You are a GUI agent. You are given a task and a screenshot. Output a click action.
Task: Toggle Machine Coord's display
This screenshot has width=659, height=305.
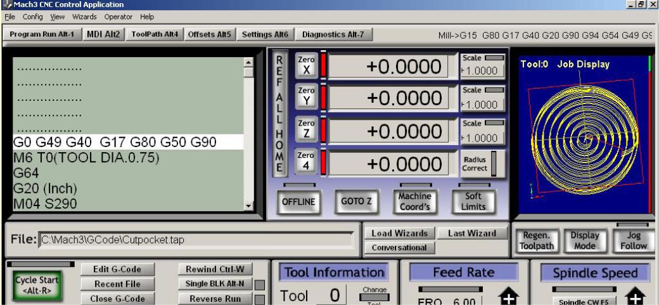tap(415, 202)
